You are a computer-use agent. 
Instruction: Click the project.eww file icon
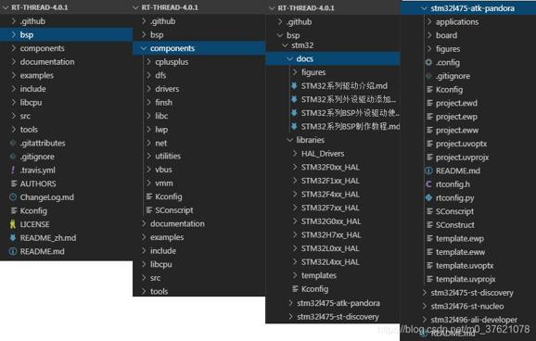[429, 130]
